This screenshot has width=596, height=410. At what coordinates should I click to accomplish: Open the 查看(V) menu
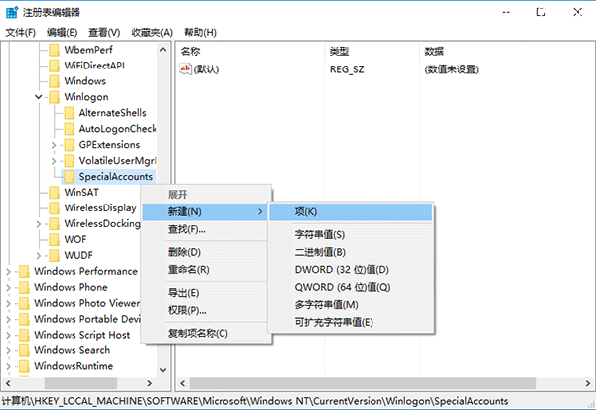104,33
